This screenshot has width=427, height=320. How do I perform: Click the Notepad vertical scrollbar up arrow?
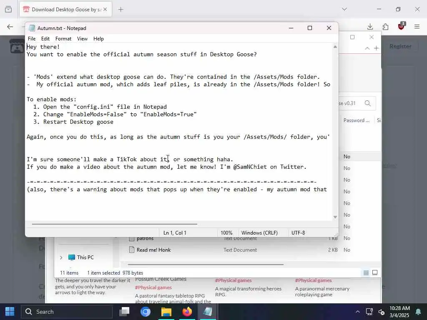pos(335,47)
